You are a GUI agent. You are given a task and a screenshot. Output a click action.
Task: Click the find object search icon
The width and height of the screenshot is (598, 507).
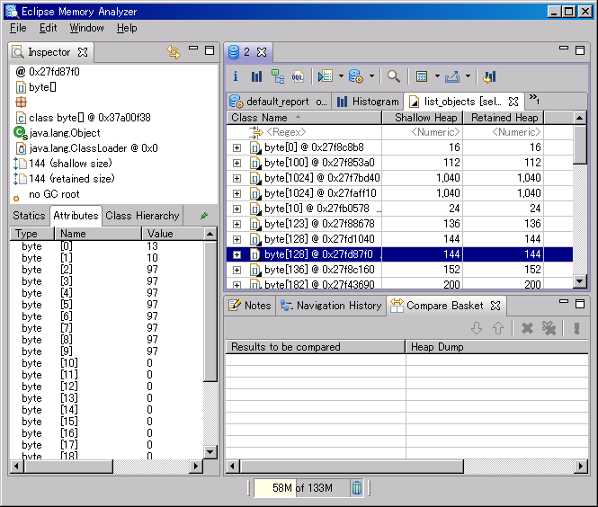394,77
